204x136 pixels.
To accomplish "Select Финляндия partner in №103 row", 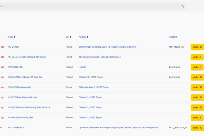I will click(x=174, y=67).
